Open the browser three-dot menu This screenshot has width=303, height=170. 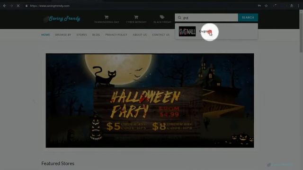point(298,6)
